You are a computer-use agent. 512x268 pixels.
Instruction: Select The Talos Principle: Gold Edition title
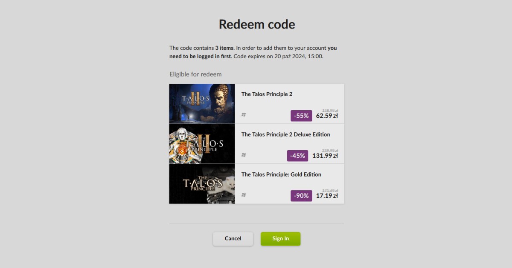click(x=281, y=174)
